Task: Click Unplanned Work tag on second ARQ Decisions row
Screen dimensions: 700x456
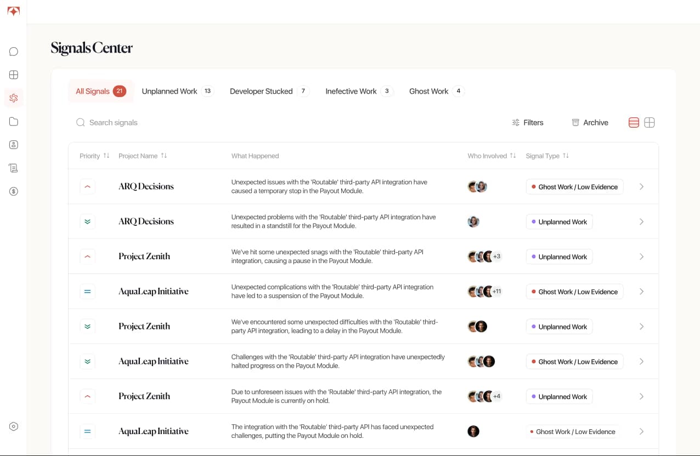Action: 559,222
